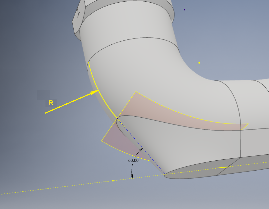Click the yellow R radius label
269x209 pixels.
click(51, 103)
